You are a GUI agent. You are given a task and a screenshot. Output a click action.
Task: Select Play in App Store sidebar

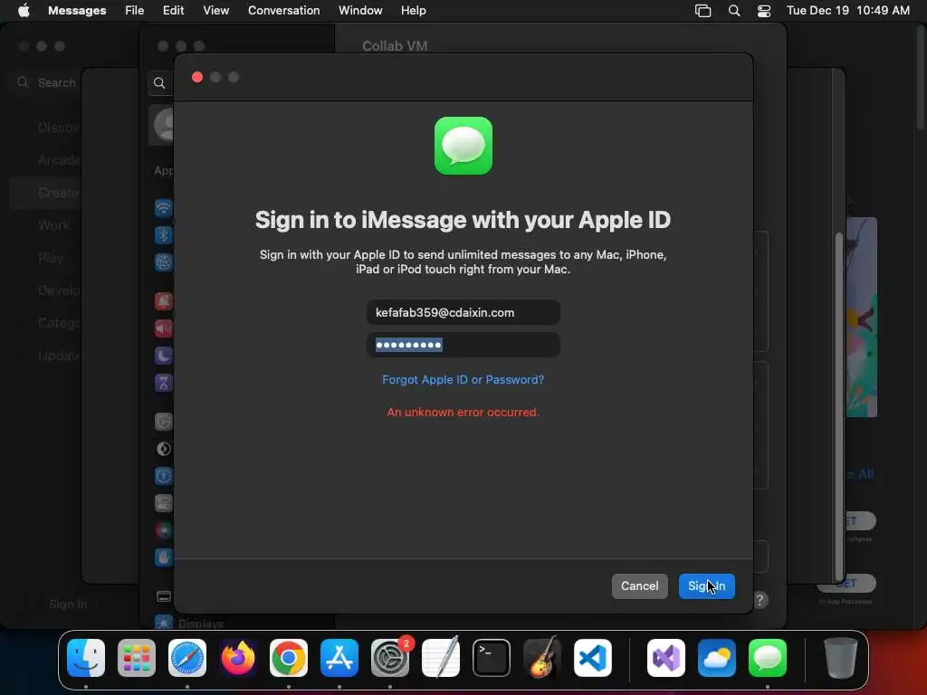(x=51, y=258)
